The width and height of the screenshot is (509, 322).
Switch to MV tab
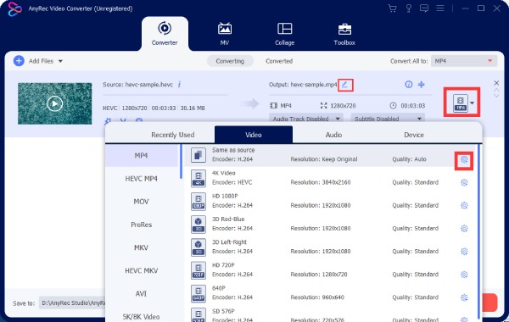[225, 34]
